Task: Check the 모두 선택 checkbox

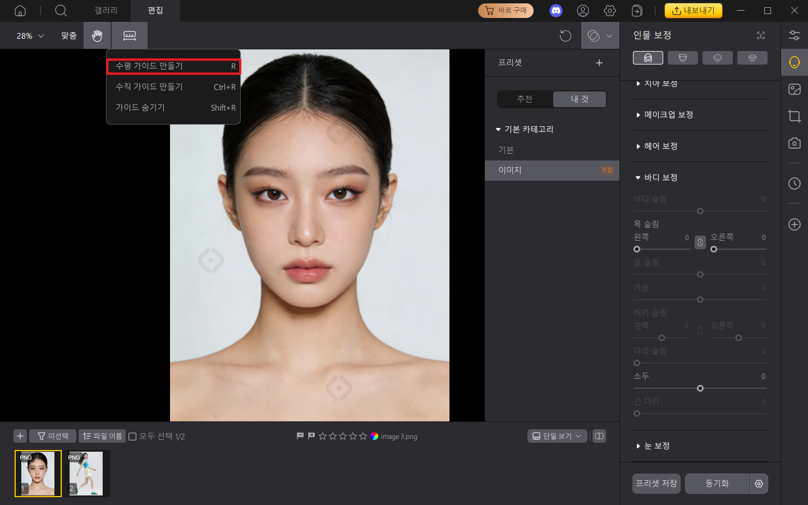Action: pos(133,437)
